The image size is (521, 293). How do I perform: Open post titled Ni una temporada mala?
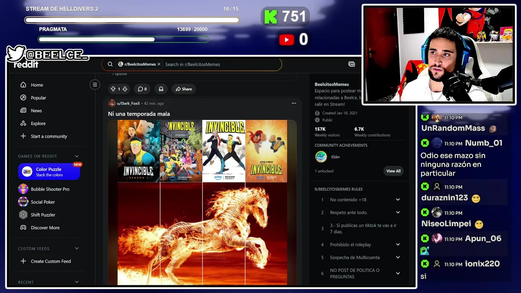[x=139, y=114]
